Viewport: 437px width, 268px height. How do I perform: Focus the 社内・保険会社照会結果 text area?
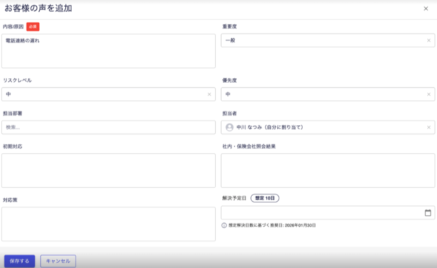(328, 170)
